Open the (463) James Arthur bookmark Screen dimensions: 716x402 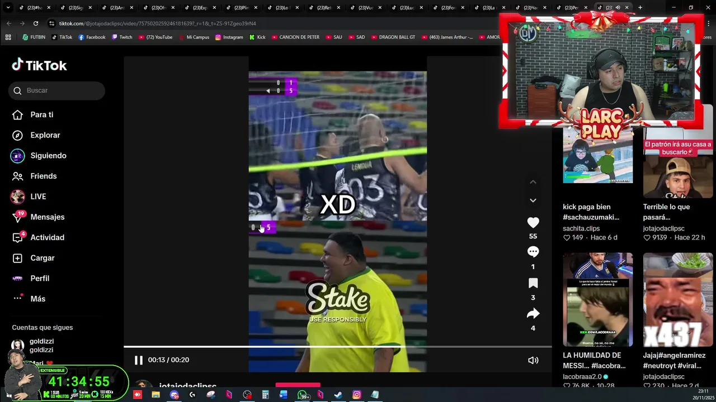(447, 37)
